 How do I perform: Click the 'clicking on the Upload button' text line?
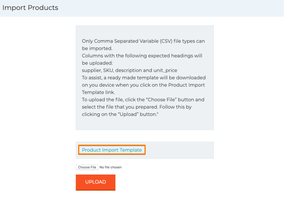click(x=120, y=114)
